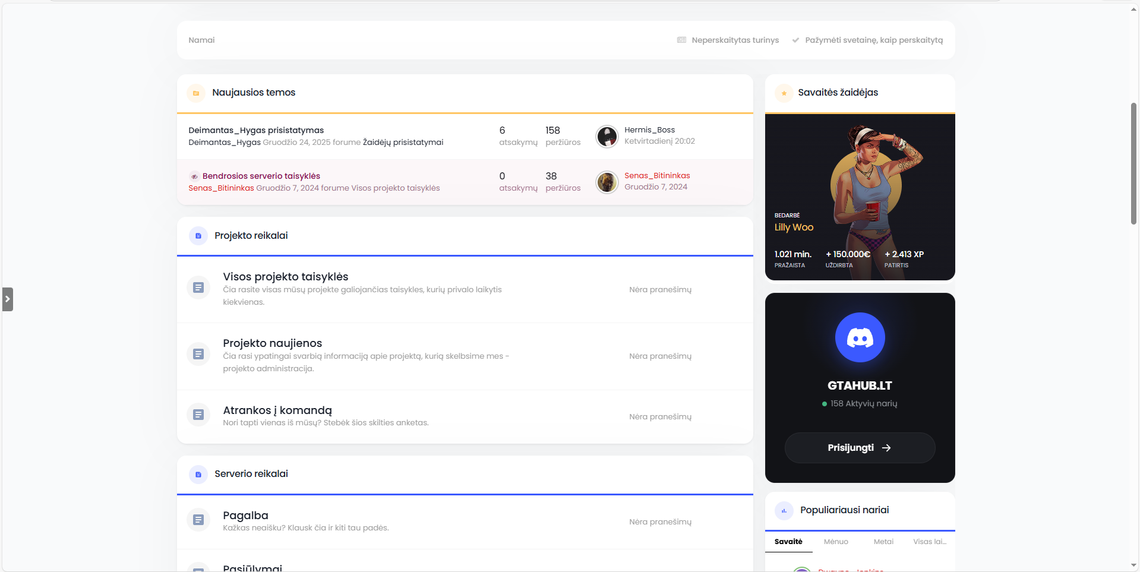Click the Serverio reikalai heading
1140x572 pixels.
[251, 474]
